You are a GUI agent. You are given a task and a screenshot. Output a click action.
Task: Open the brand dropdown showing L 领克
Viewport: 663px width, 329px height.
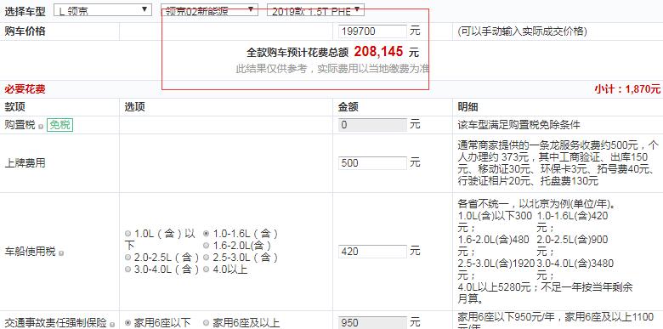103,10
